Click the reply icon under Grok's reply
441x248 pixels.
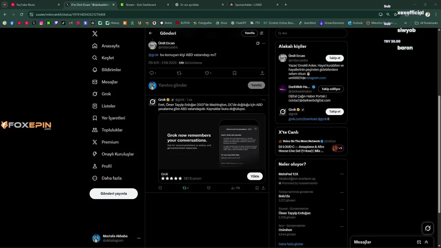(x=160, y=188)
